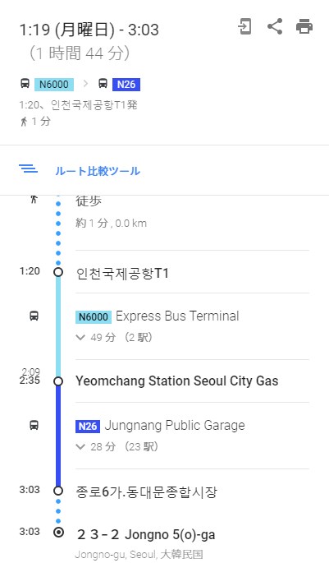This screenshot has width=329, height=563.
Task: Click the 인천국제공항T1 stop name
Action: [x=122, y=274]
